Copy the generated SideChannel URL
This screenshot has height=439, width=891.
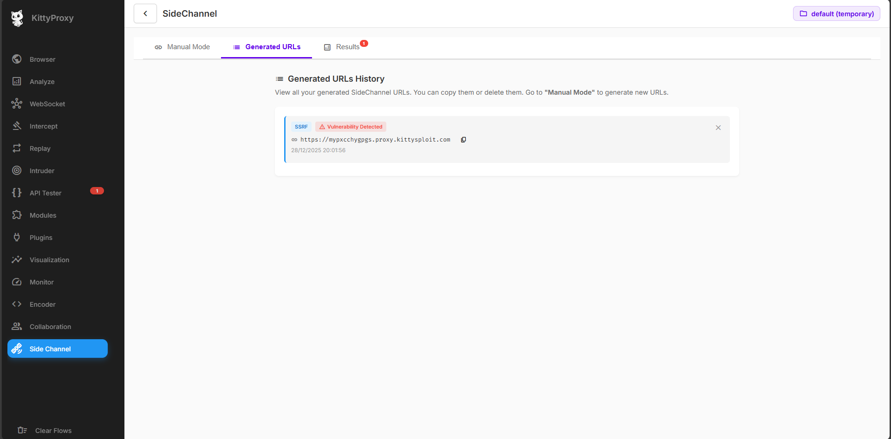click(x=463, y=139)
